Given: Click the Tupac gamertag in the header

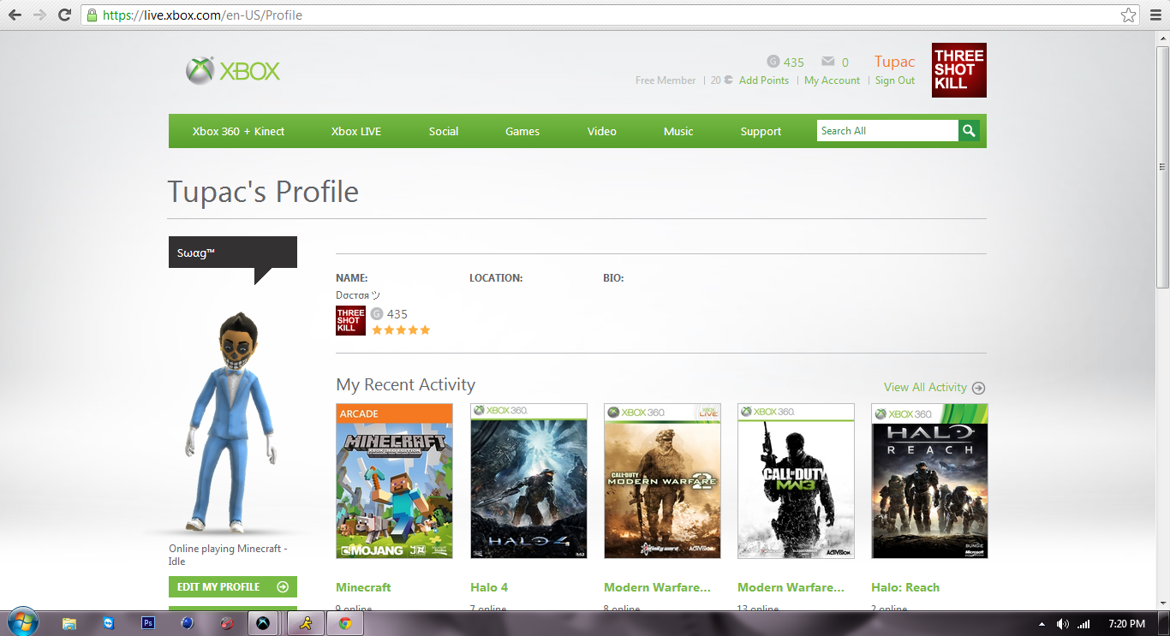Looking at the screenshot, I should [894, 62].
